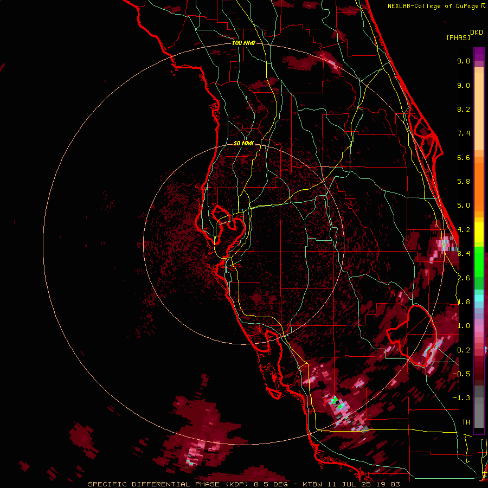Click the Specific Differential Phase (KDP) caption
This screenshot has width=488, height=488.
click(x=243, y=484)
